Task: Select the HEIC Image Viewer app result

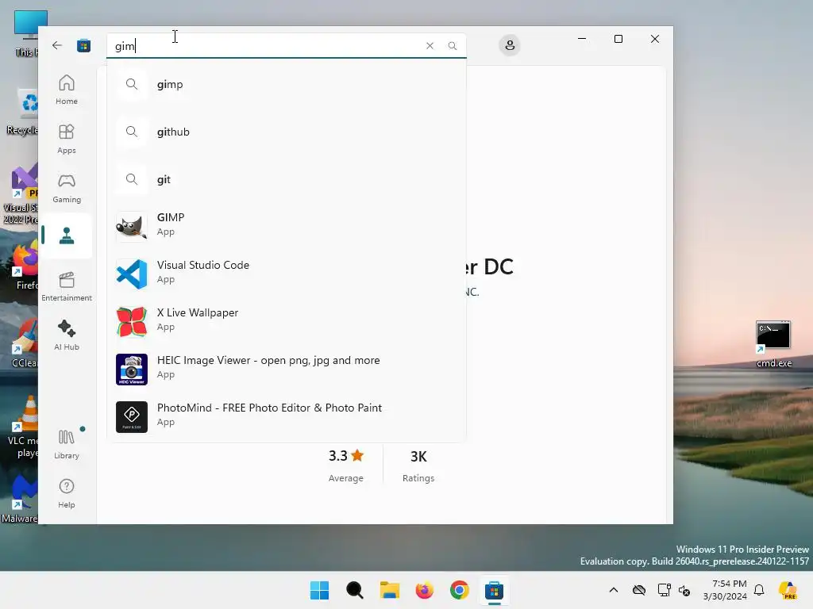Action: pos(286,370)
